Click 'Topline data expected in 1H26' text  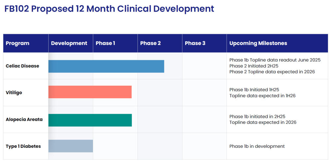point(262,96)
